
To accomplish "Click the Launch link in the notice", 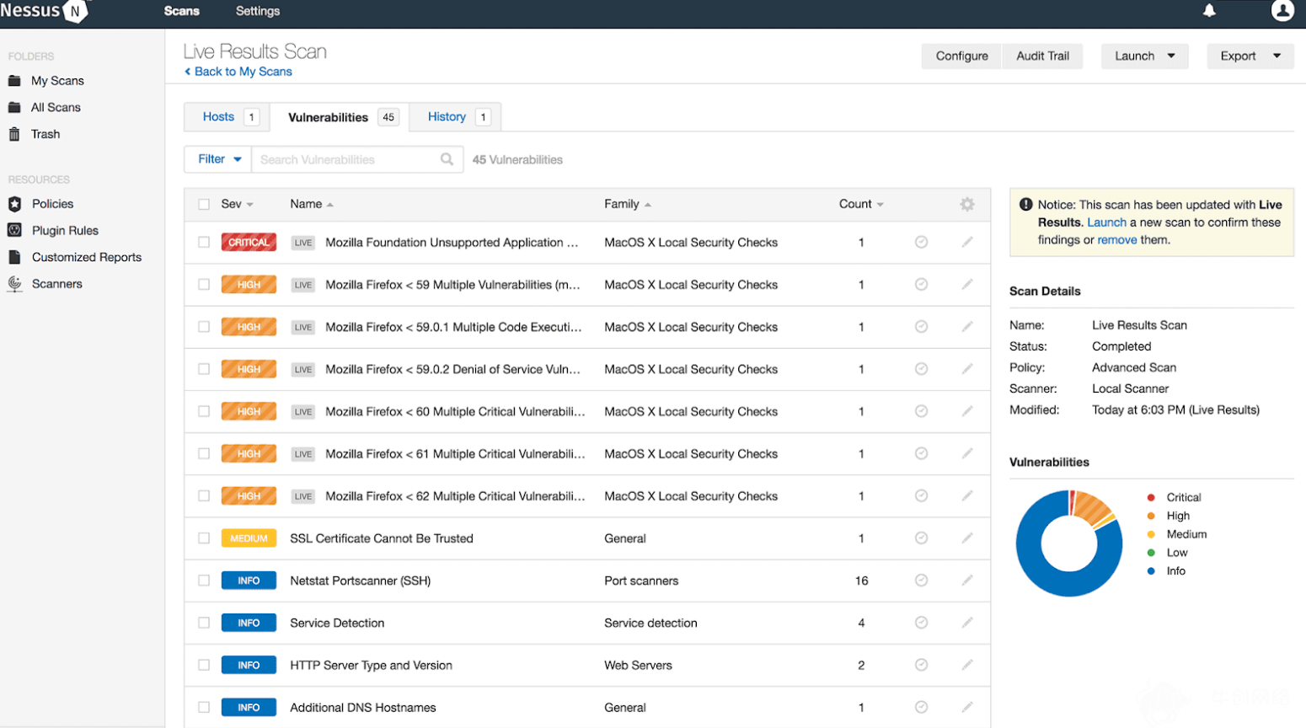I will [1106, 222].
